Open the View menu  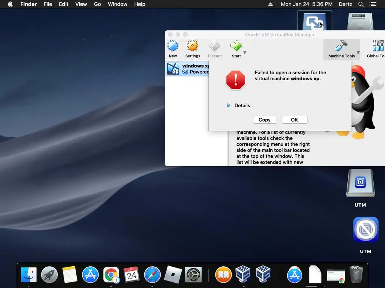coord(81,4)
